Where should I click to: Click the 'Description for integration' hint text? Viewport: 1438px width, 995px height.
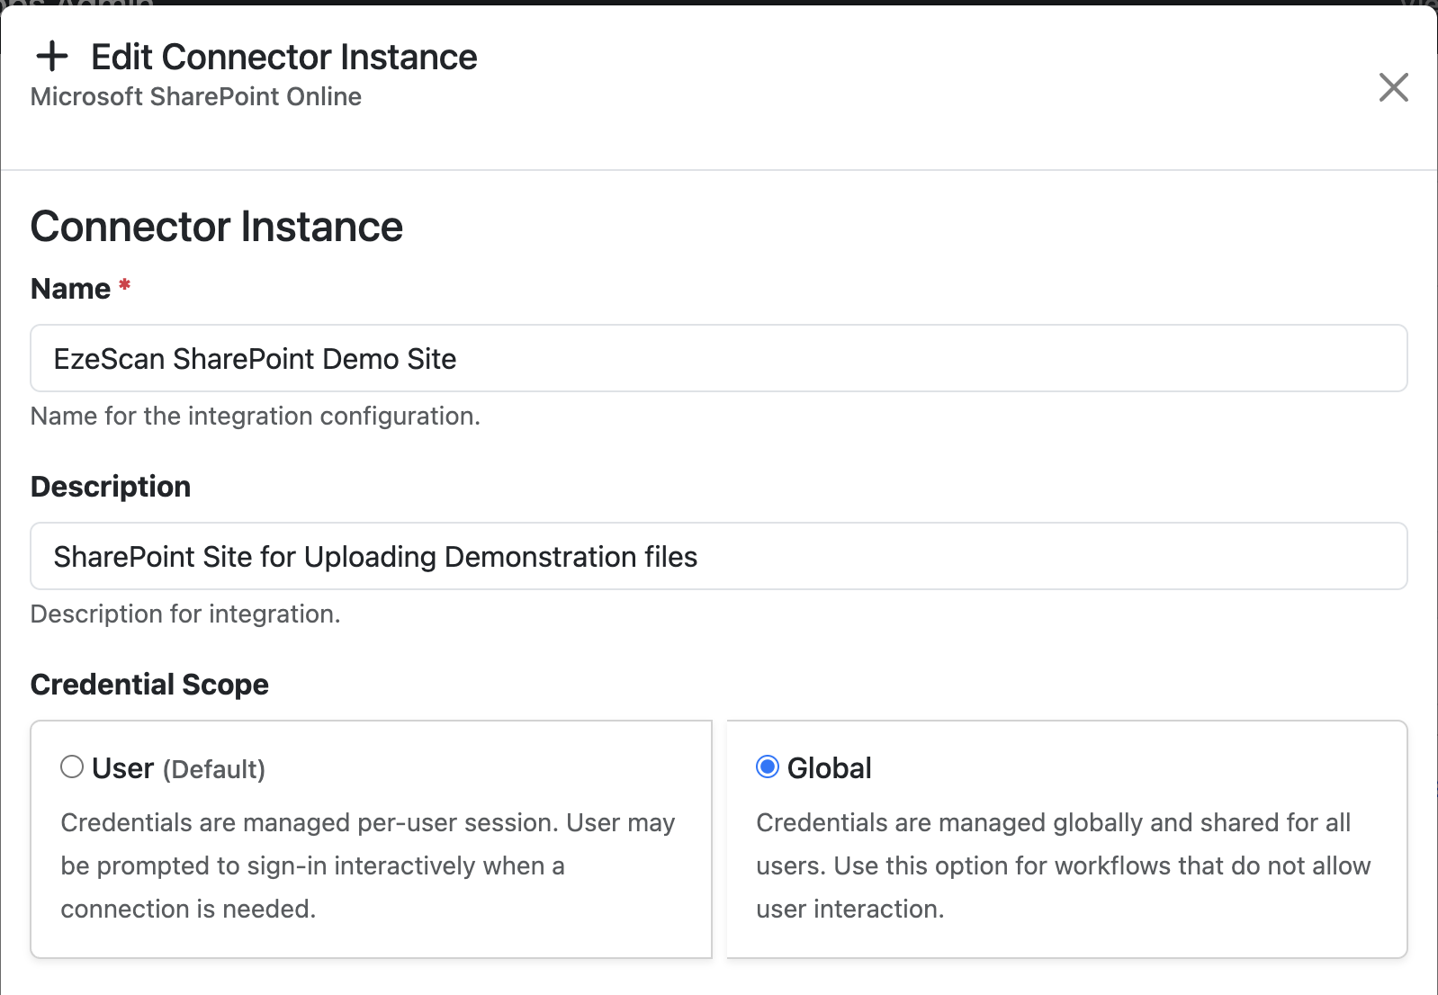[185, 614]
